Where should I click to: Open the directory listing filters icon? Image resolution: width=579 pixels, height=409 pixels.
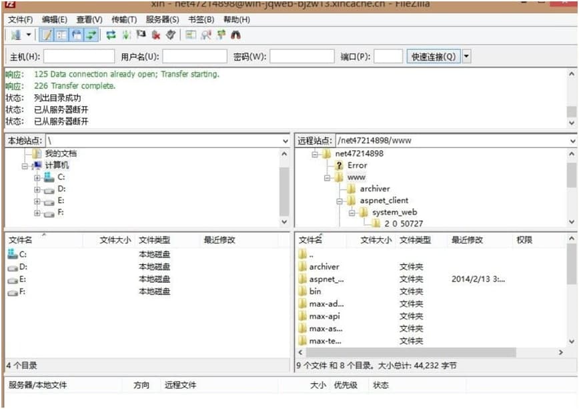pyautogui.click(x=191, y=35)
